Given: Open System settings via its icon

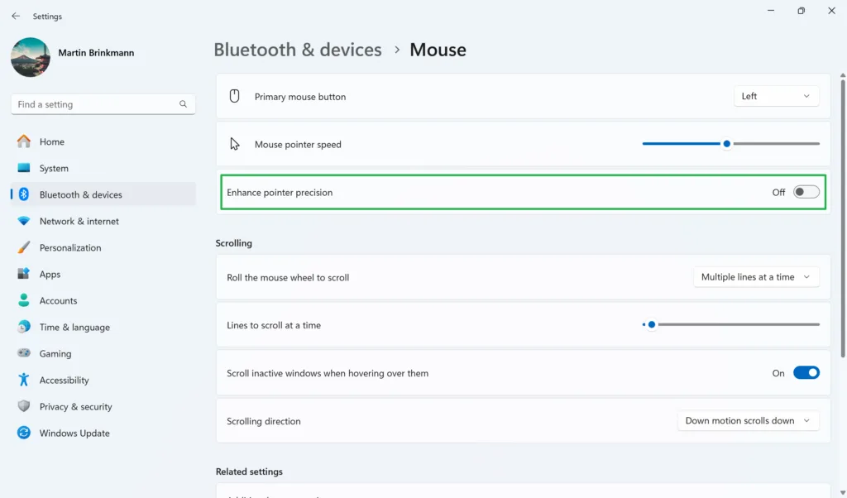Looking at the screenshot, I should click(x=24, y=168).
